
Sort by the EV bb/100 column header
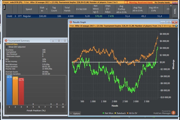pos(82,9)
